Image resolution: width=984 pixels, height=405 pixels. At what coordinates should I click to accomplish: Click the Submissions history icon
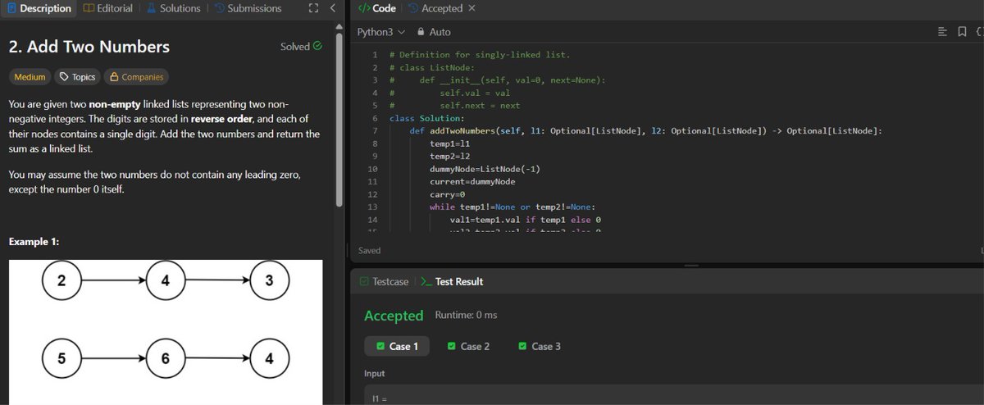219,8
